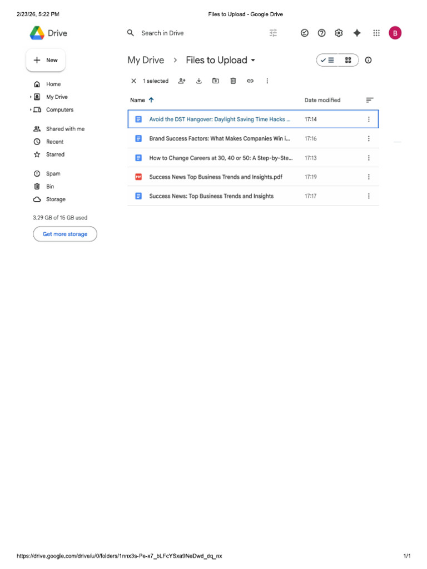Sort by the Name column header
427x569 pixels.
click(x=137, y=100)
